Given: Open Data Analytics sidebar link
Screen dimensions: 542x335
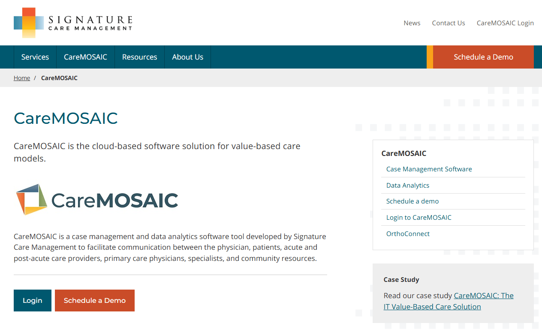Looking at the screenshot, I should pyautogui.click(x=408, y=185).
